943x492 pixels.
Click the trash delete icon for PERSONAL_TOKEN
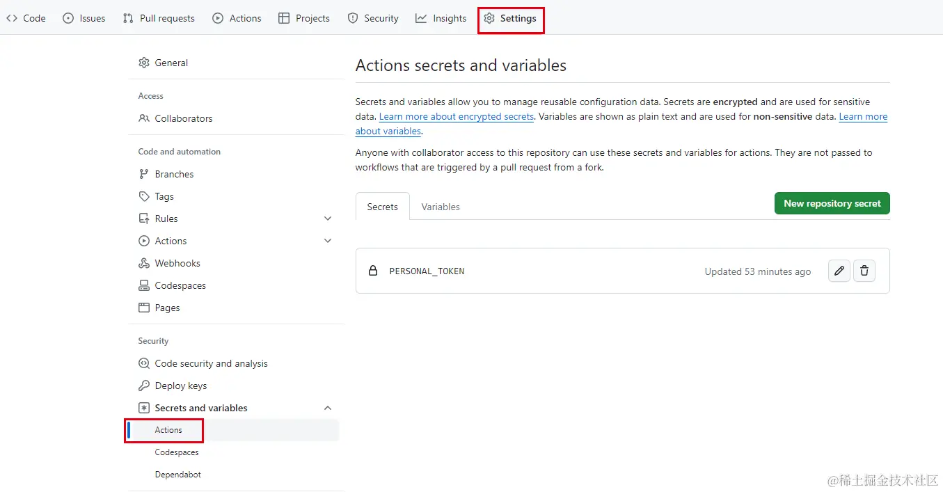tap(864, 271)
